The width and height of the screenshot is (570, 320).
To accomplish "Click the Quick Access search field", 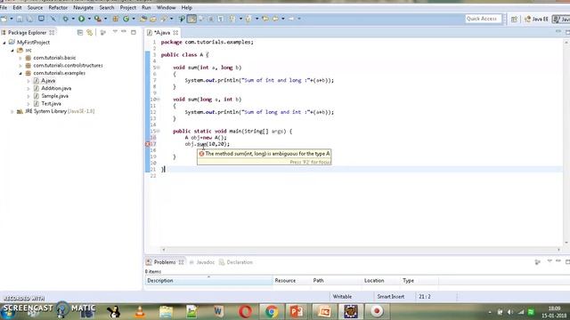I will [x=483, y=19].
